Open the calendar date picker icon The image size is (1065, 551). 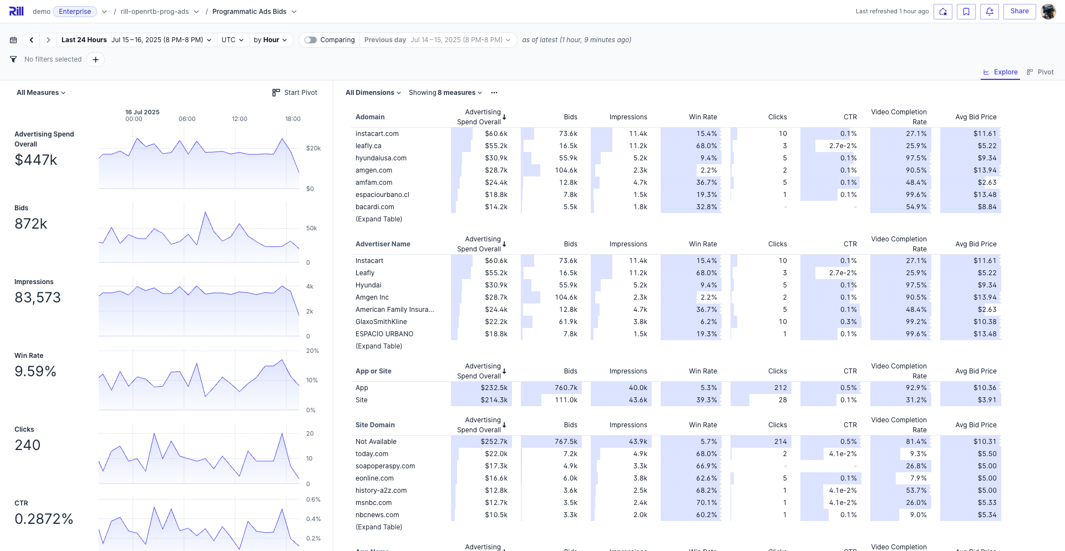coord(13,39)
